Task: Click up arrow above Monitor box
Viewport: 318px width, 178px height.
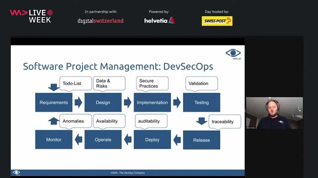Action: (x=54, y=121)
